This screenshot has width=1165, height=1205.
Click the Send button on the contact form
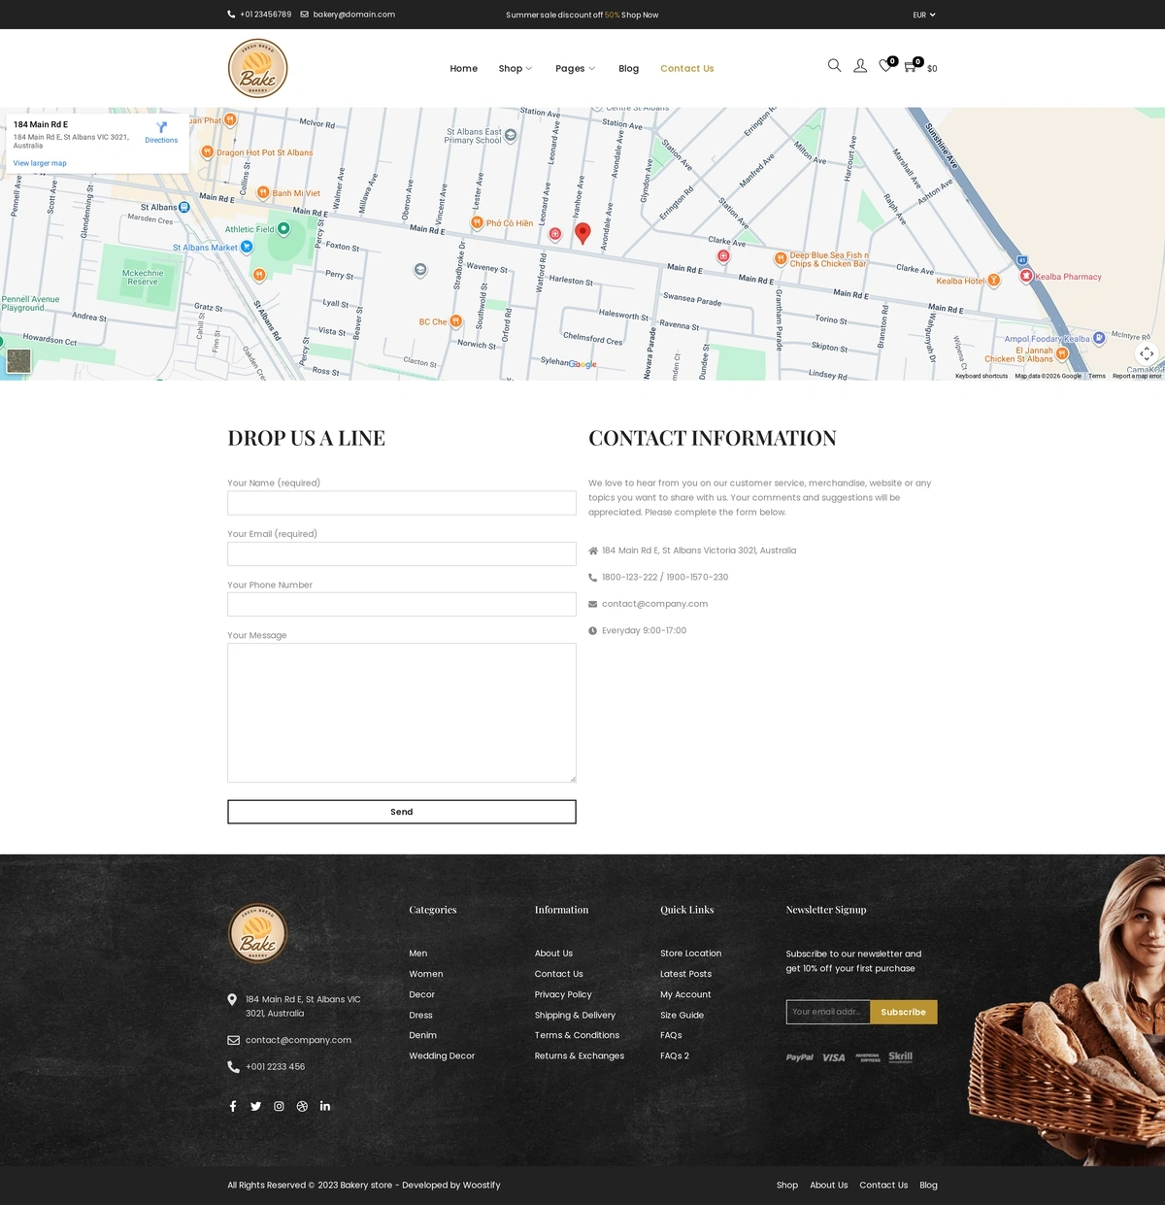(x=401, y=811)
